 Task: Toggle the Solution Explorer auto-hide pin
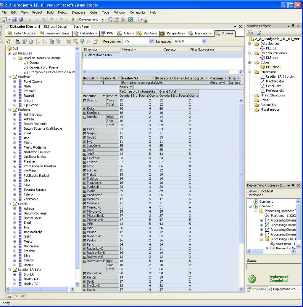coord(293,26)
